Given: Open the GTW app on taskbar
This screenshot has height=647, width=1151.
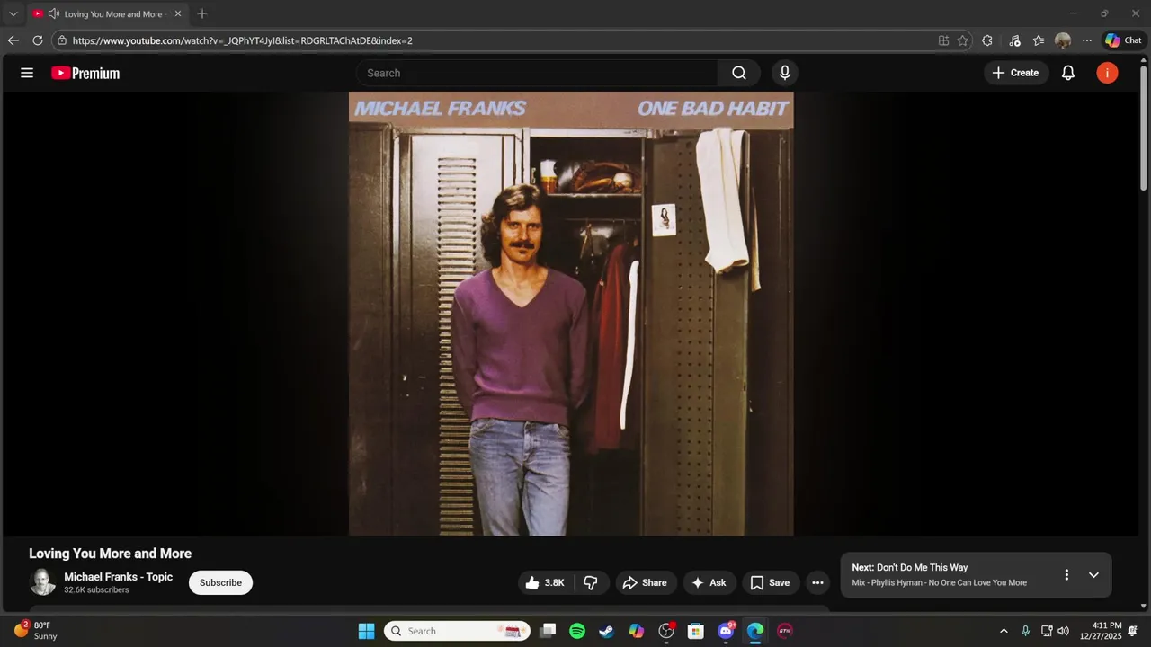Looking at the screenshot, I should (x=785, y=631).
